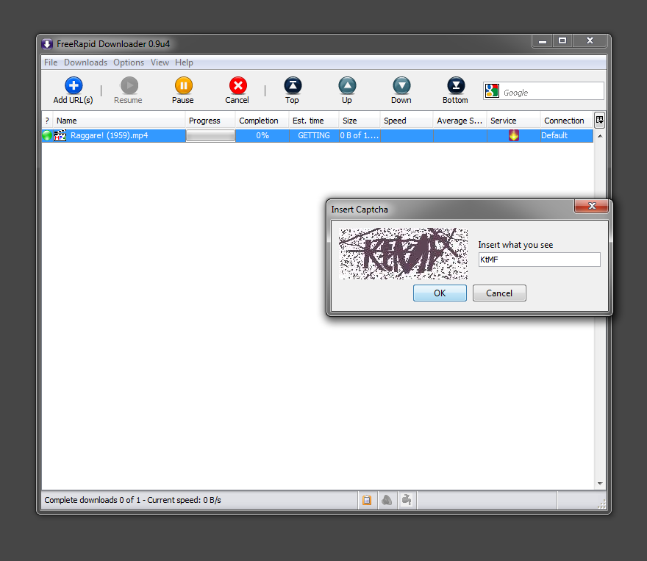Click the Google search box
The width and height of the screenshot is (647, 561).
pos(543,90)
